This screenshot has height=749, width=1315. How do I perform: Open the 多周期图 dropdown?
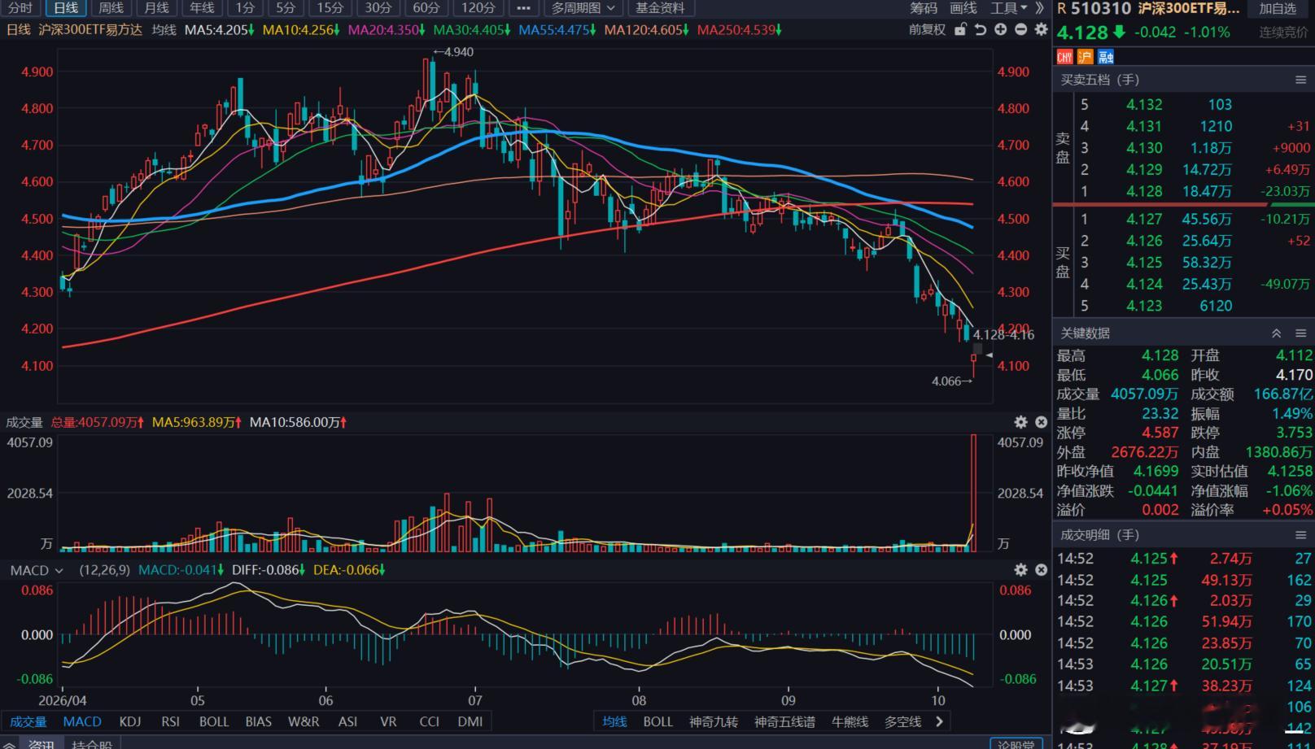coord(583,8)
